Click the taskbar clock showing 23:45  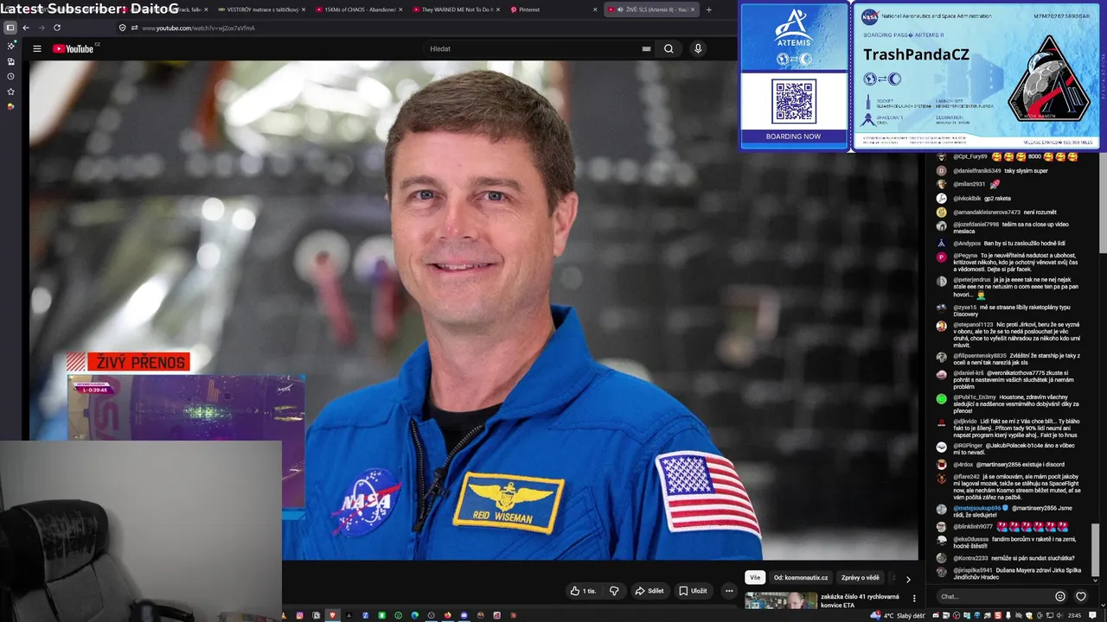pyautogui.click(x=1074, y=615)
